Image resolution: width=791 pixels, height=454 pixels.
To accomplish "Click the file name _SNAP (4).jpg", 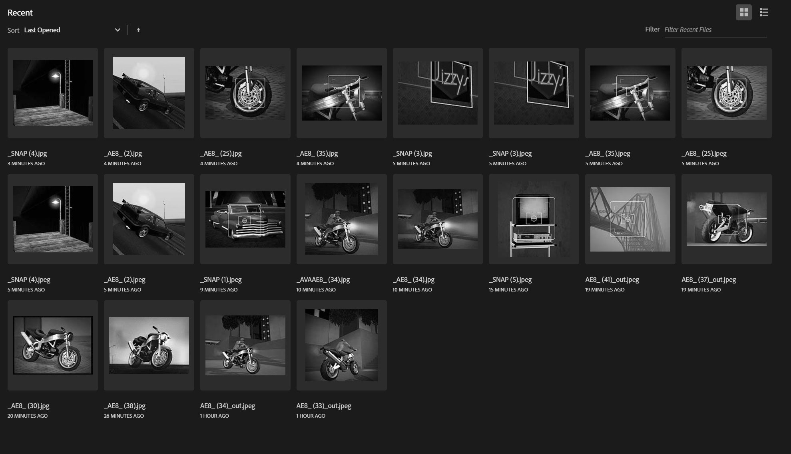I will tap(27, 153).
